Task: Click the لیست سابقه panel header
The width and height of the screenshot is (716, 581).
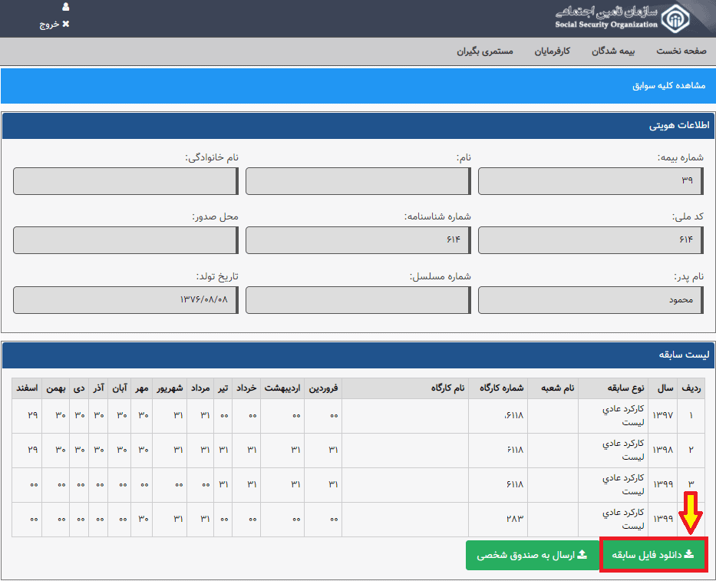Action: pyautogui.click(x=358, y=355)
